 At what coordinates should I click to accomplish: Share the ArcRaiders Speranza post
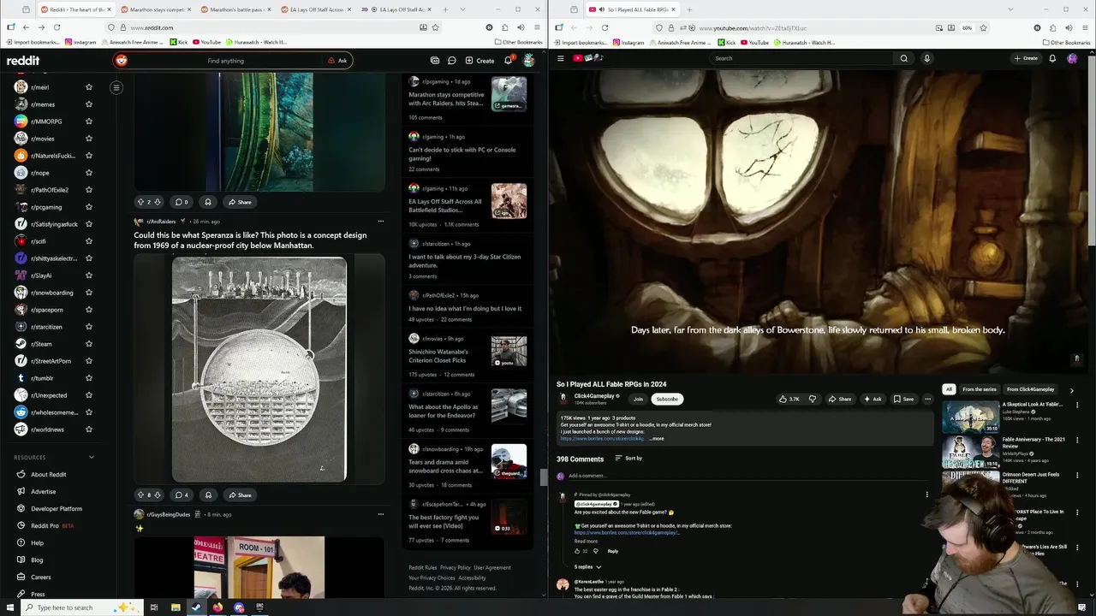tap(239, 495)
